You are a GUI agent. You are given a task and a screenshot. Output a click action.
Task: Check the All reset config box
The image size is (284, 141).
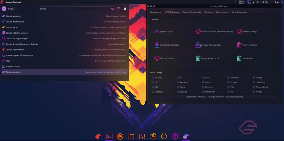[x=178, y=78]
